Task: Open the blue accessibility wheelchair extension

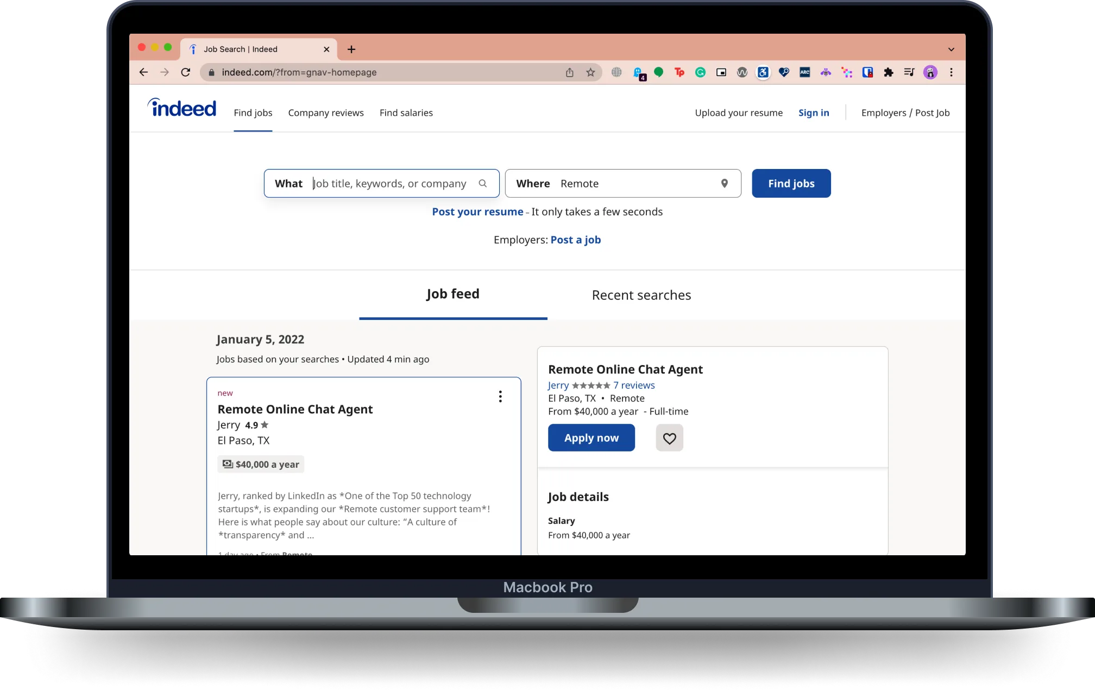Action: coord(763,72)
